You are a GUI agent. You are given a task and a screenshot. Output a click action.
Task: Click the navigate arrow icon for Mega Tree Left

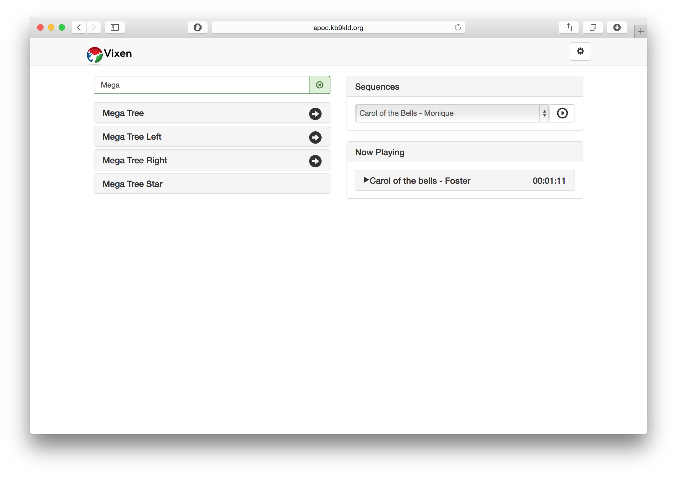[x=315, y=137]
